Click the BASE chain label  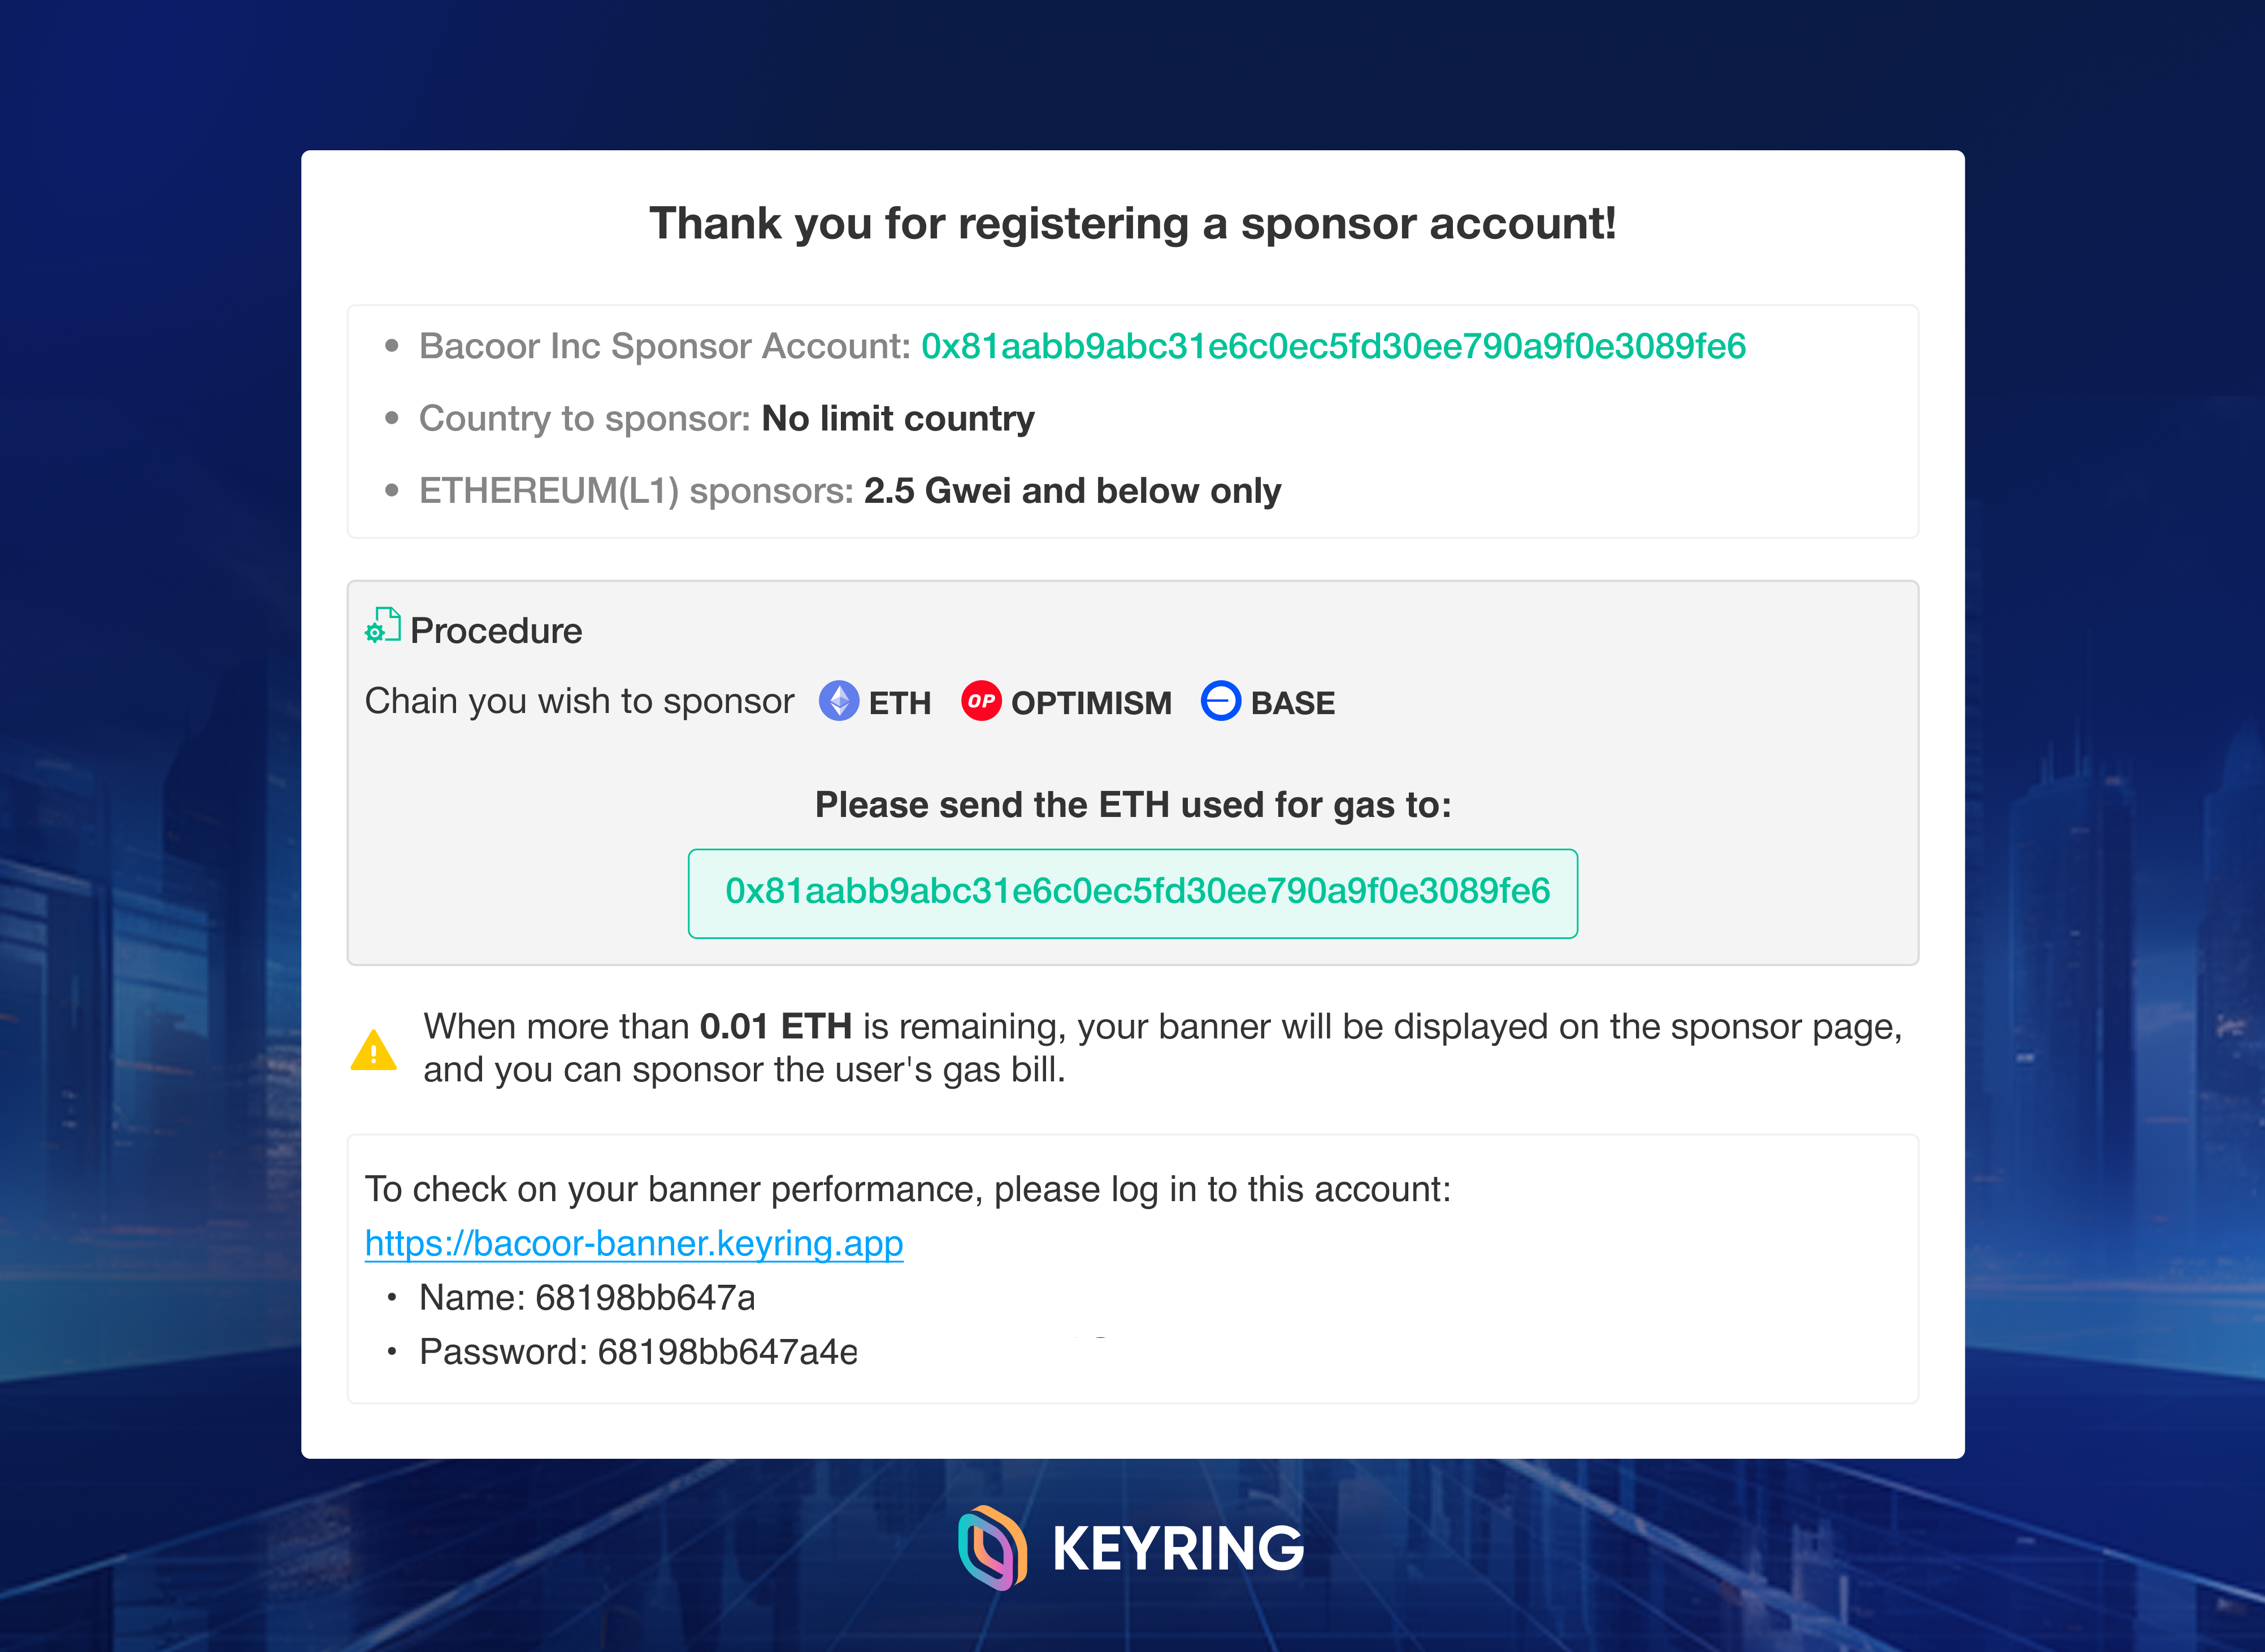(x=1292, y=703)
